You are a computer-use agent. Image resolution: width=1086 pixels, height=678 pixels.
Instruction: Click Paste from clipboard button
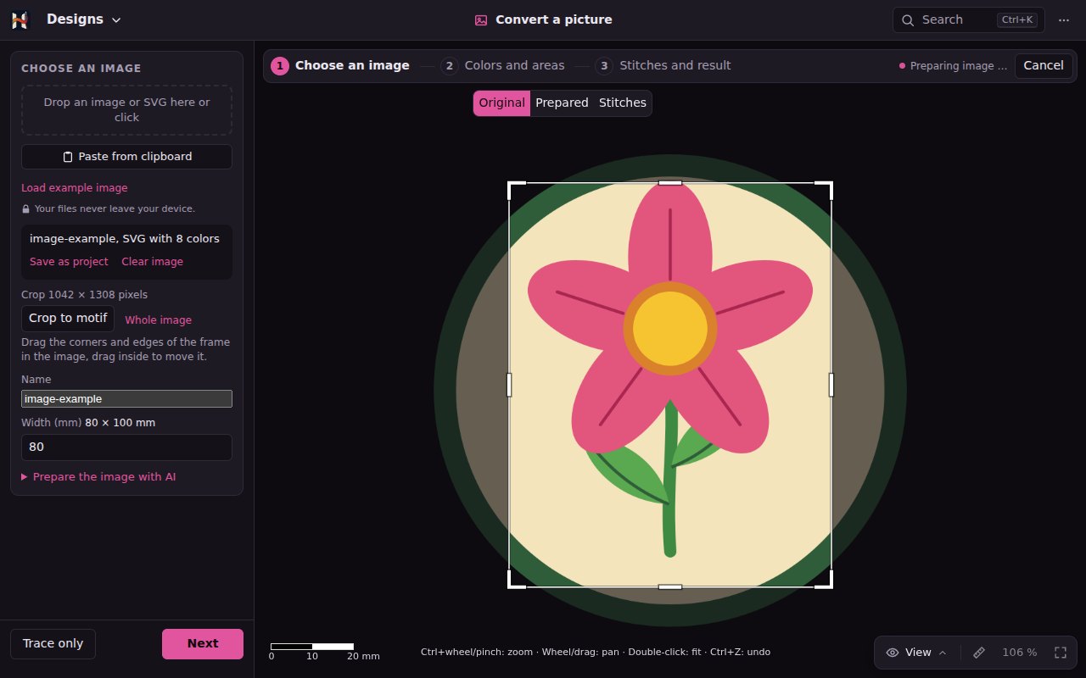[126, 157]
